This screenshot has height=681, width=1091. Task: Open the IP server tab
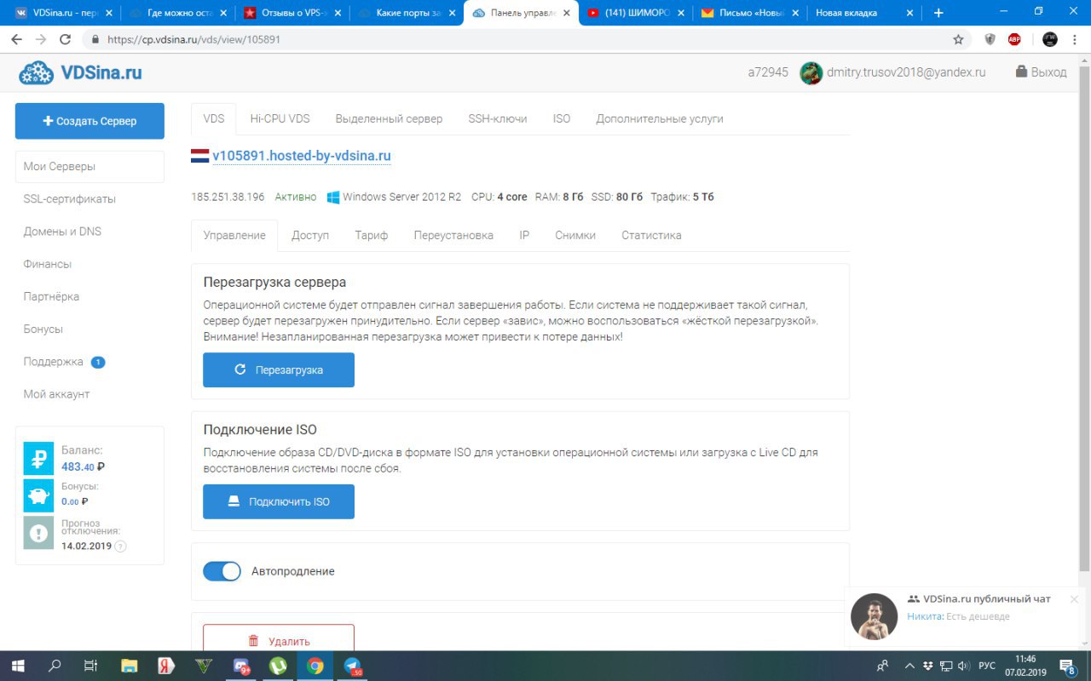pos(524,235)
